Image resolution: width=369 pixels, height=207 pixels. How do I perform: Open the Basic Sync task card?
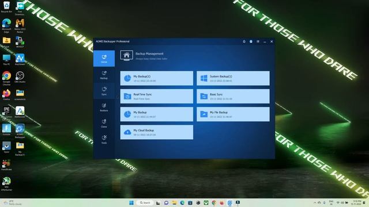click(x=233, y=96)
